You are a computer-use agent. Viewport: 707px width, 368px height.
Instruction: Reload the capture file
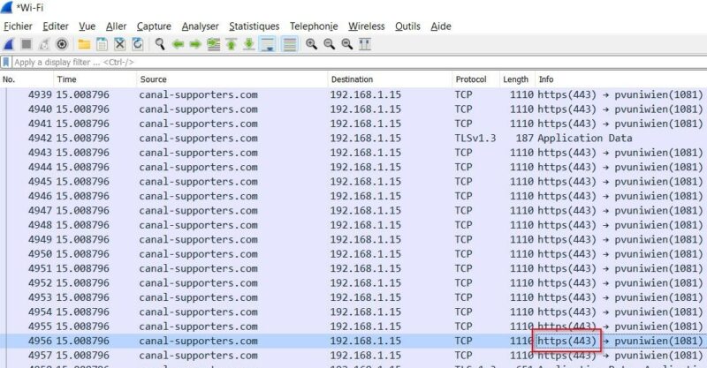point(138,44)
